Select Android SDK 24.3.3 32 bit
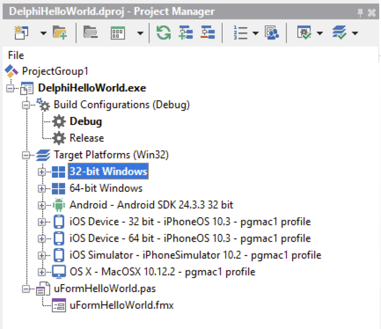The width and height of the screenshot is (381, 329). click(x=151, y=205)
